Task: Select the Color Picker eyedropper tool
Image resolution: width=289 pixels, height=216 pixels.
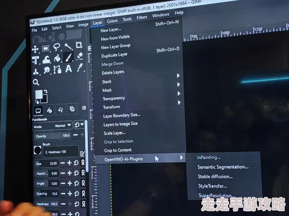Action: [x=80, y=68]
